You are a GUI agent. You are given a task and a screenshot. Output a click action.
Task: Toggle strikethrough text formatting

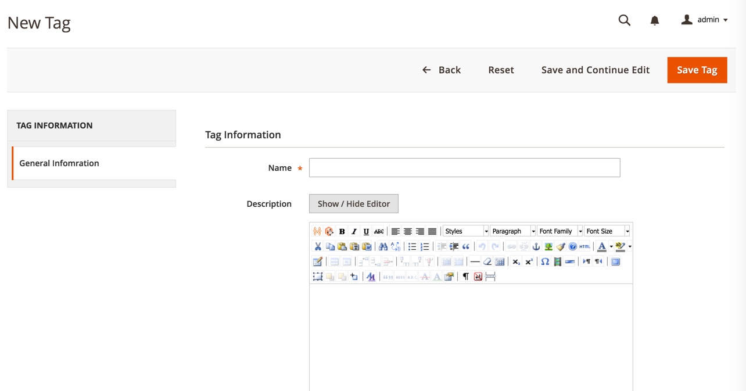tap(379, 231)
